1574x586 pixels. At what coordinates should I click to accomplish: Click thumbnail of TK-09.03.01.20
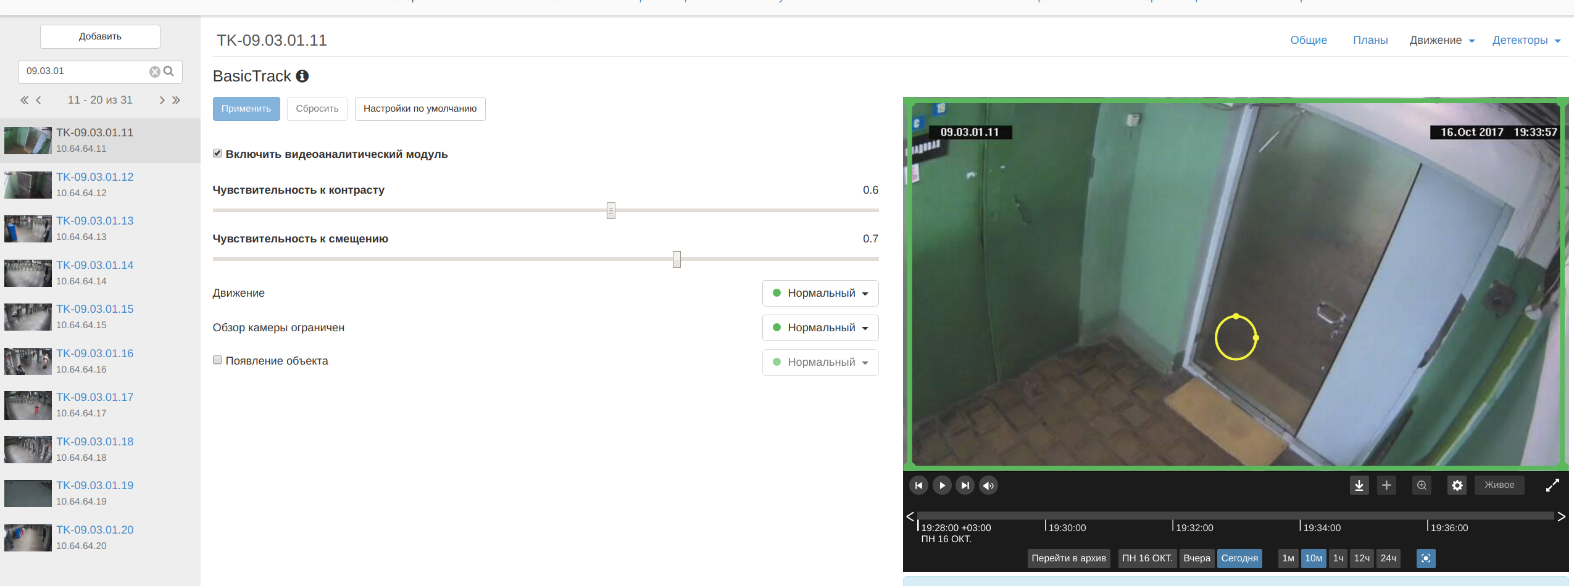click(x=28, y=538)
